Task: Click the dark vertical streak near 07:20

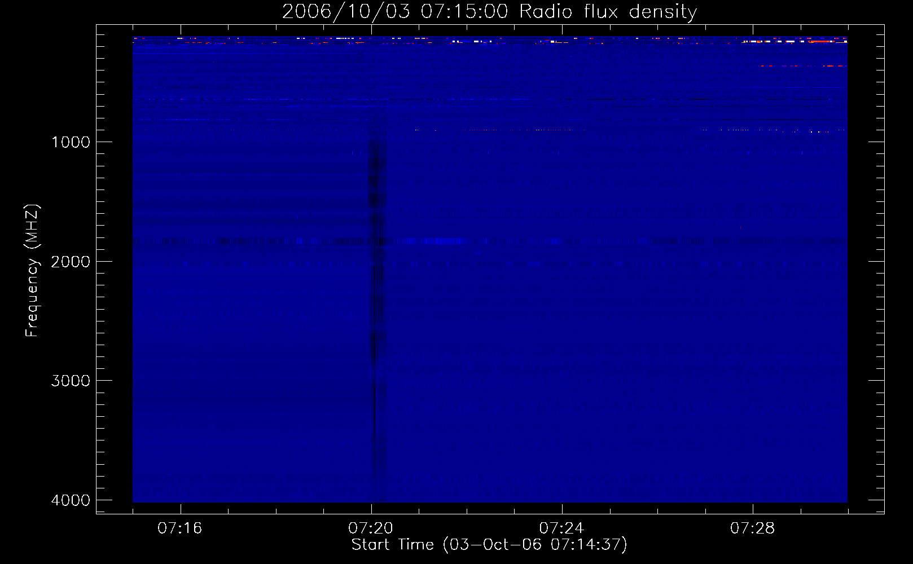Action: [x=376, y=316]
